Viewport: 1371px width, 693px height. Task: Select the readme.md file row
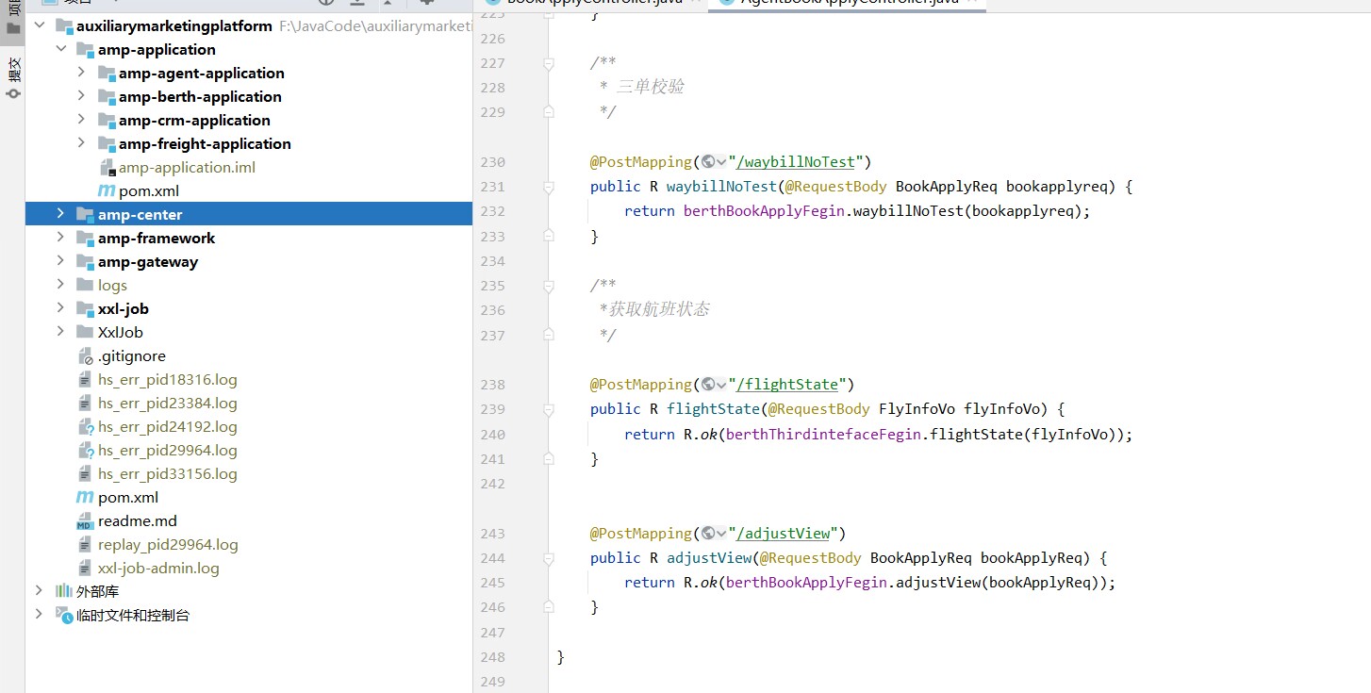(x=249, y=520)
